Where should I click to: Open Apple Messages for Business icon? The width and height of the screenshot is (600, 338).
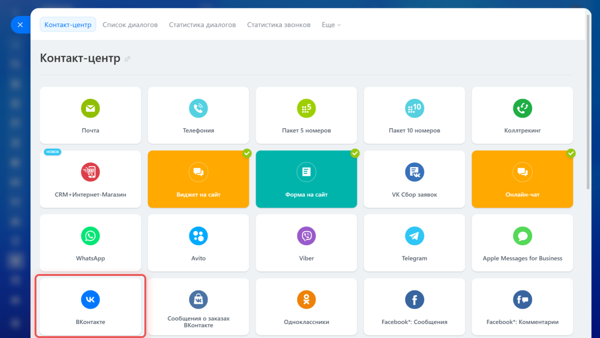(x=522, y=236)
